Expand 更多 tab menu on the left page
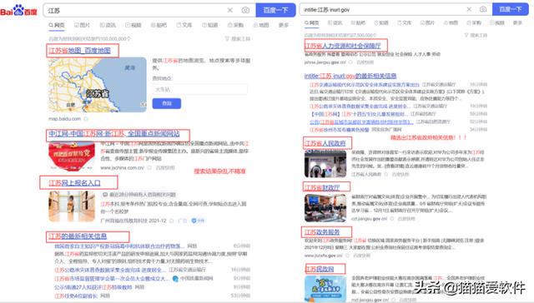The height and width of the screenshot is (303, 534). (x=284, y=25)
